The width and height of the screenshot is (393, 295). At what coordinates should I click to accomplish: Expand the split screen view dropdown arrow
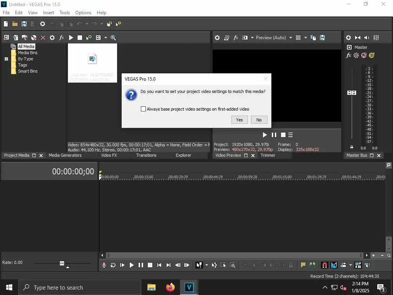[252, 38]
